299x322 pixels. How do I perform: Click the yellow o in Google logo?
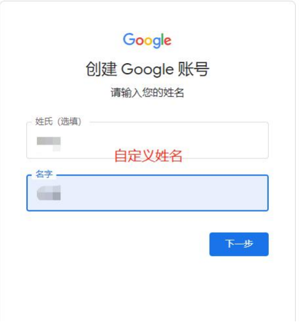point(149,41)
